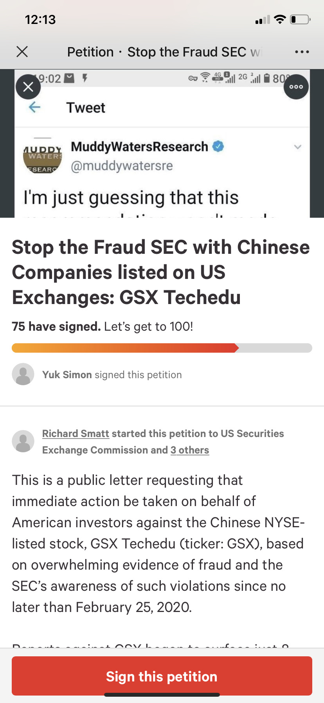This screenshot has width=324, height=703.
Task: Tap Richard Smatt's avatar icon
Action: (23, 441)
